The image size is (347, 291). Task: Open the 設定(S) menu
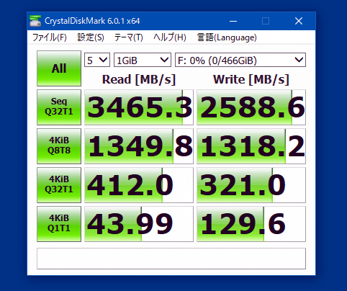[x=91, y=37]
